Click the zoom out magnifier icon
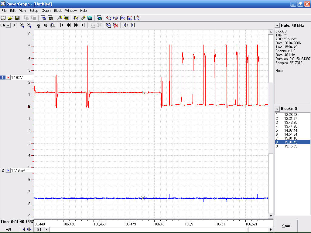 pyautogui.click(x=29, y=25)
